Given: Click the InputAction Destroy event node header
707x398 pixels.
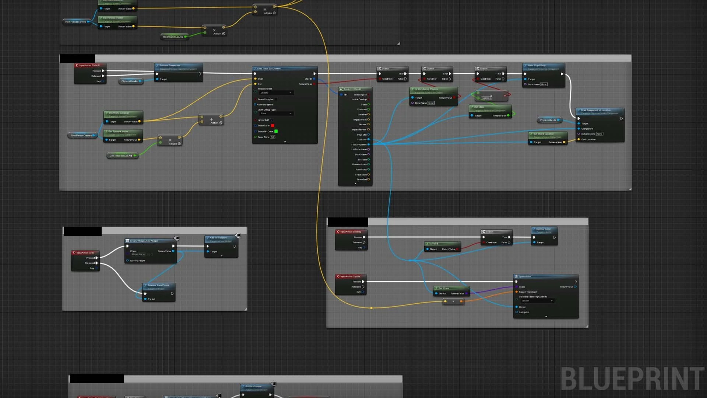Looking at the screenshot, I should coord(351,232).
